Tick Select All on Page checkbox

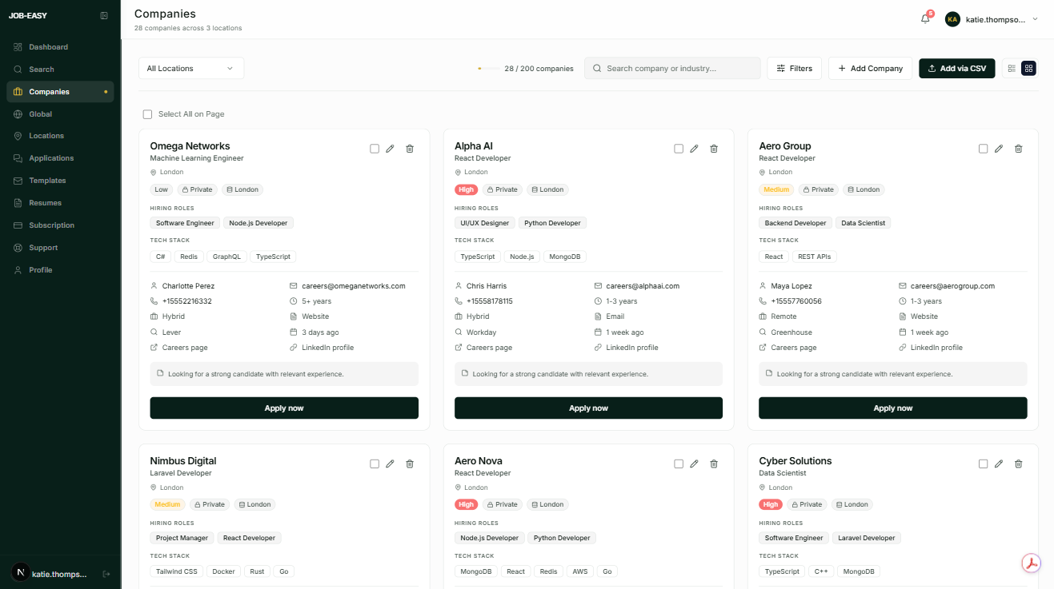[147, 114]
